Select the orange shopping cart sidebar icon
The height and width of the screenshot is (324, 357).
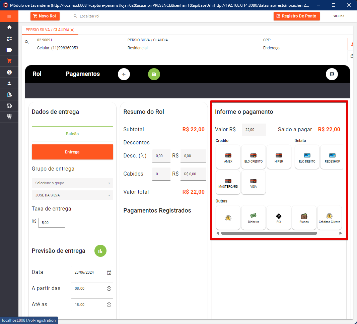[9, 61]
